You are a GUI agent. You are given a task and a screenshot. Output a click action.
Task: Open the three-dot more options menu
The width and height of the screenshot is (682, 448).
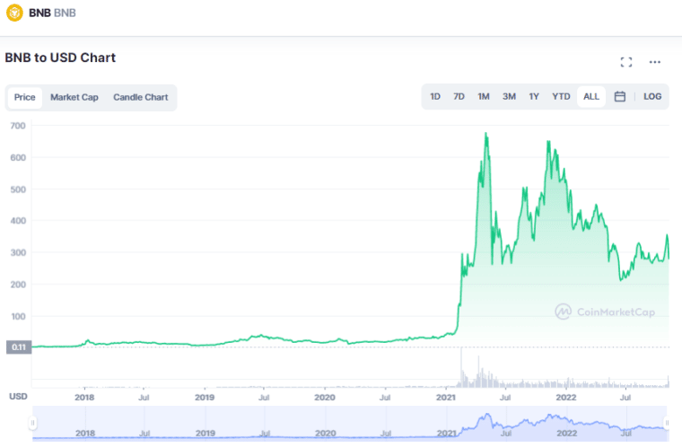click(x=654, y=62)
